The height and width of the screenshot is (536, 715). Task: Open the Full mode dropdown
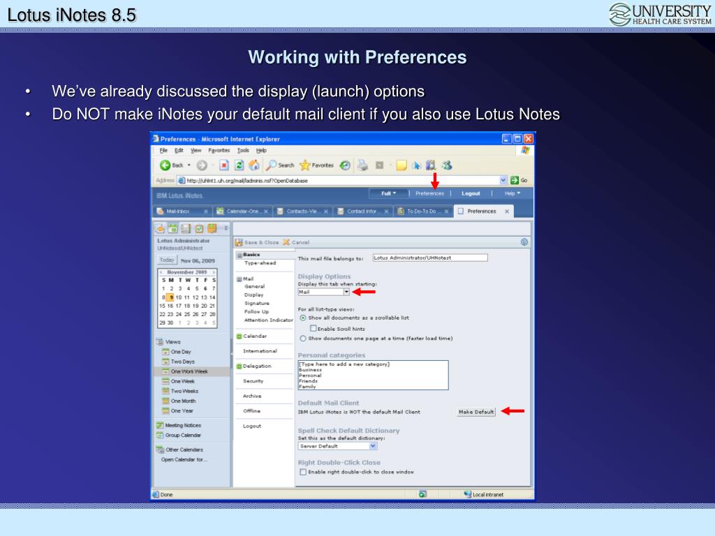click(388, 193)
